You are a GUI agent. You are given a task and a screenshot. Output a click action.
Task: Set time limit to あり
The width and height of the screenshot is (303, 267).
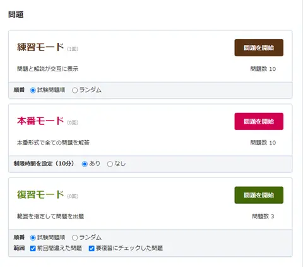point(85,164)
